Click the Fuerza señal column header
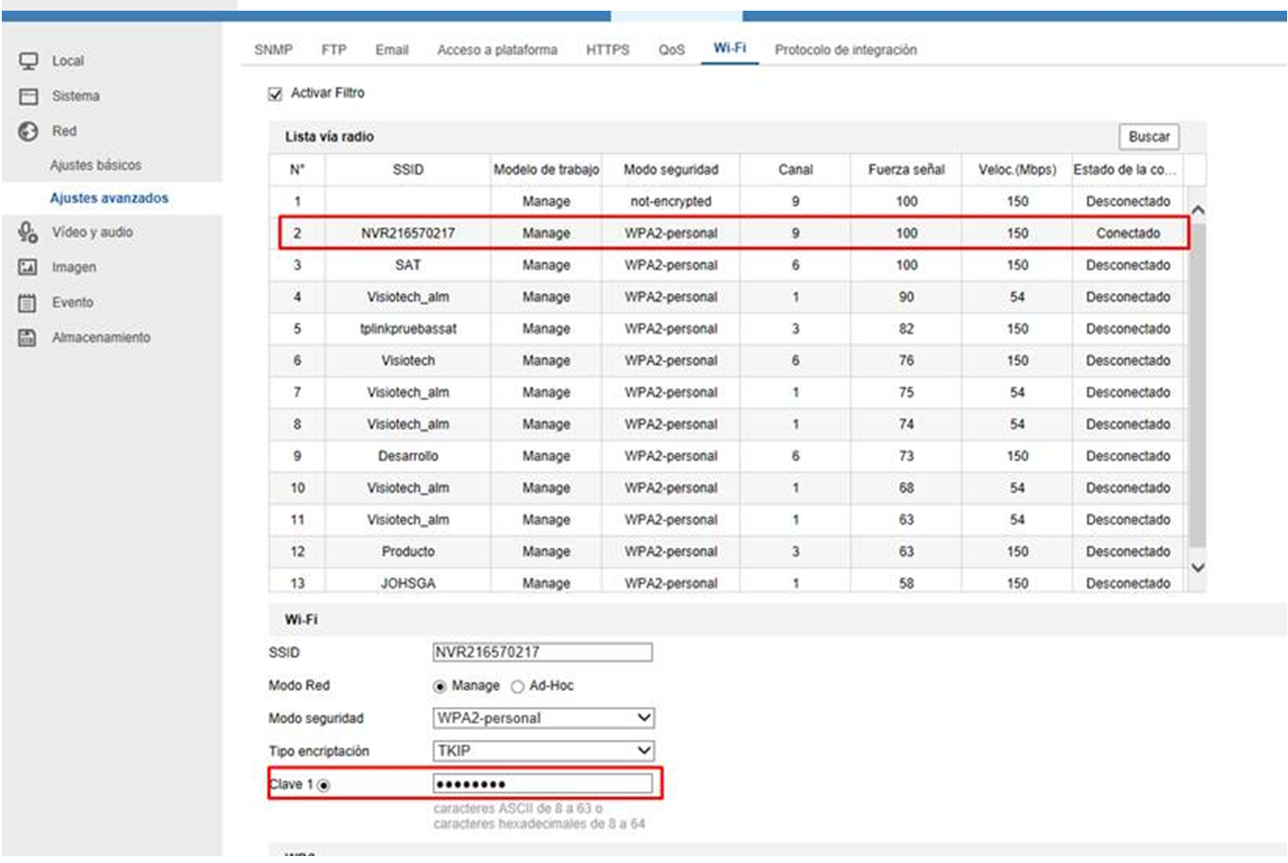The image size is (1288, 863). tap(906, 170)
